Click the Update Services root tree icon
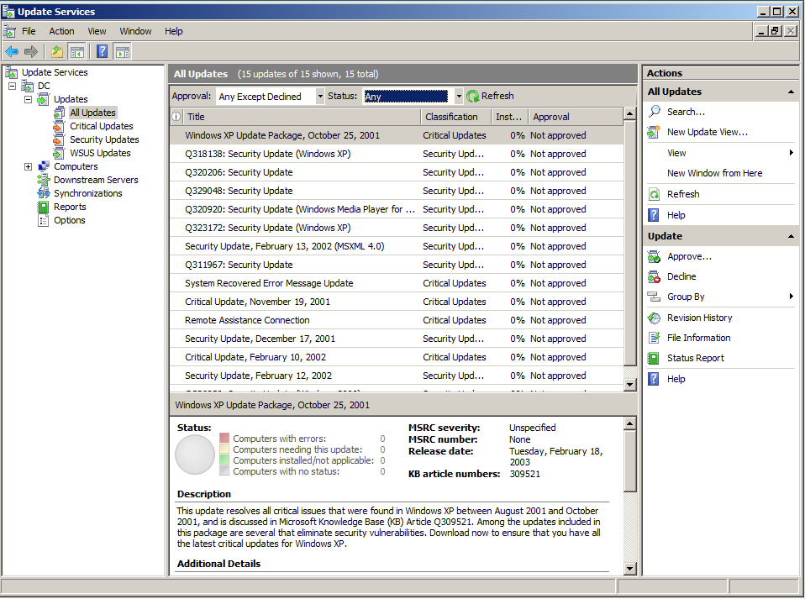This screenshot has height=599, width=805. tap(12, 72)
